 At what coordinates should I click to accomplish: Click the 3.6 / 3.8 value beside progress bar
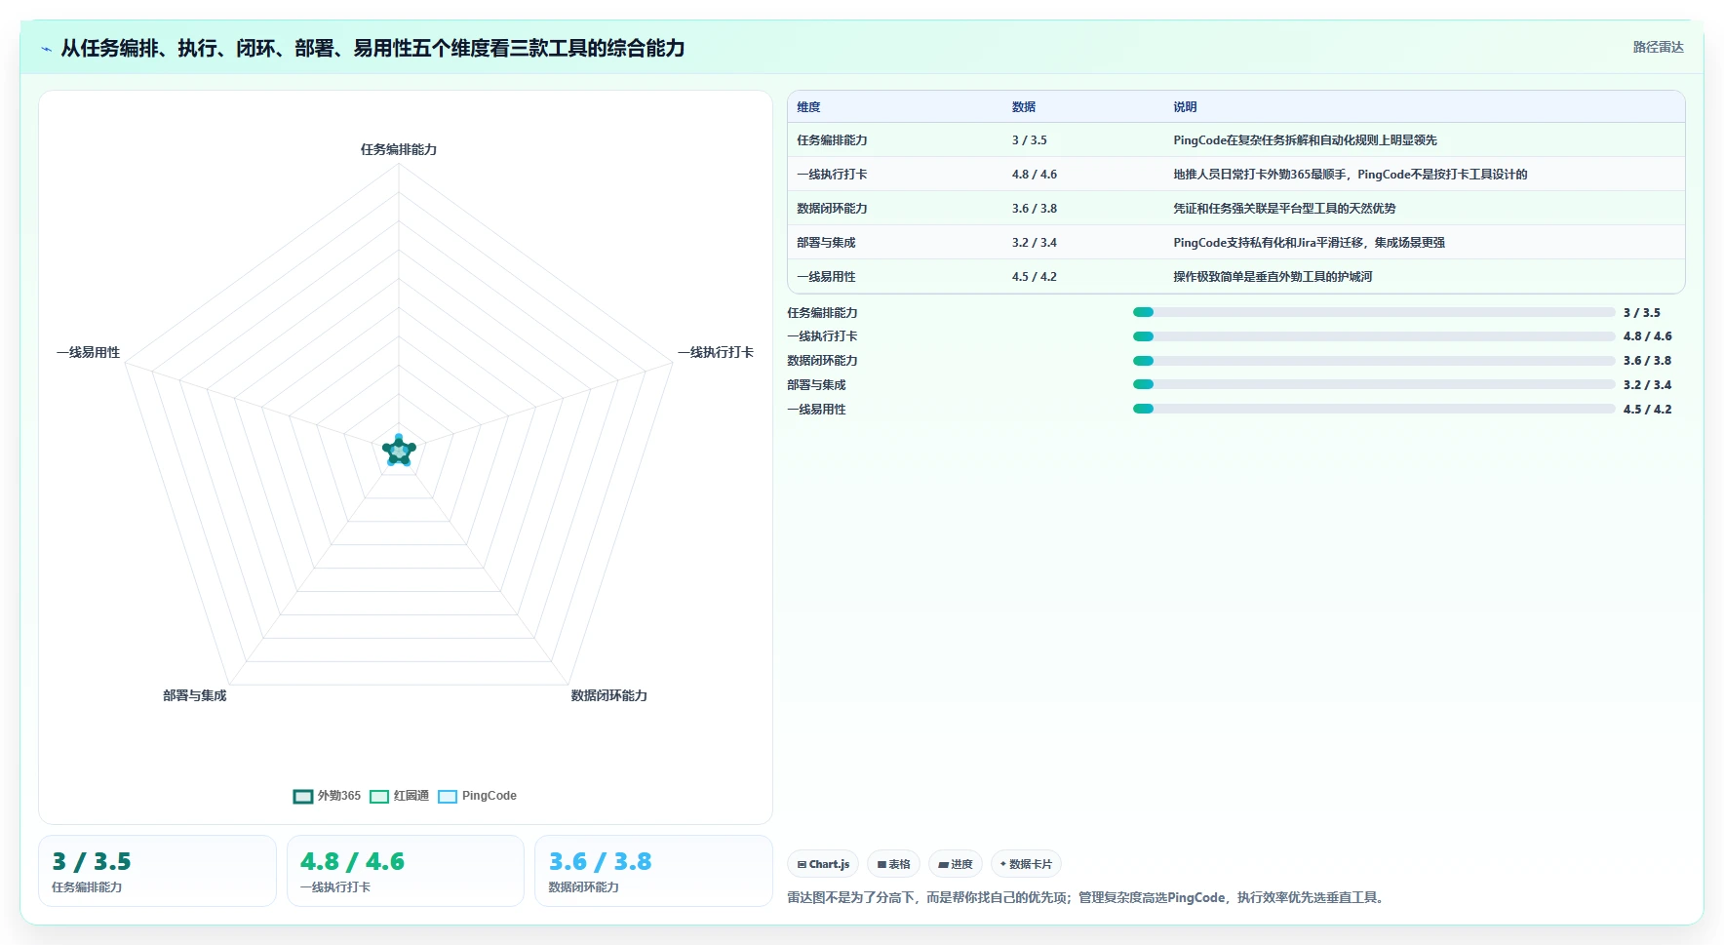(1647, 361)
